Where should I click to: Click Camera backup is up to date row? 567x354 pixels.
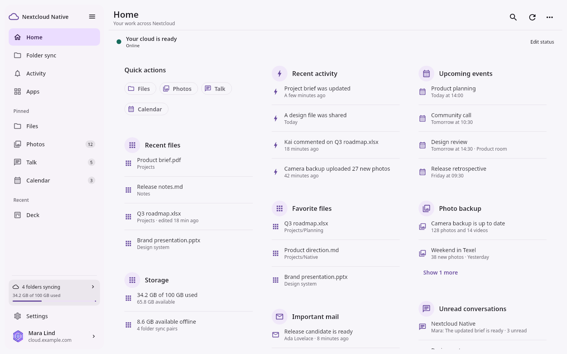[x=482, y=227]
